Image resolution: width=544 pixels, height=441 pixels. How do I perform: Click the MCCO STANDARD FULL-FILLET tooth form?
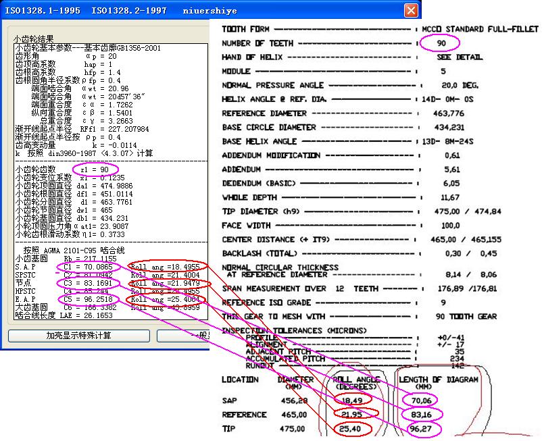tap(480, 29)
